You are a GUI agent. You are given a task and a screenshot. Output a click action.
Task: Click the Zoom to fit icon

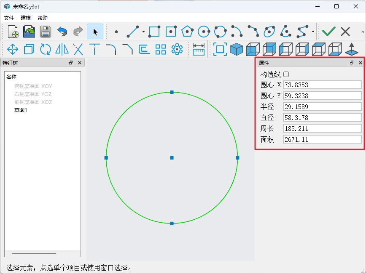220,49
